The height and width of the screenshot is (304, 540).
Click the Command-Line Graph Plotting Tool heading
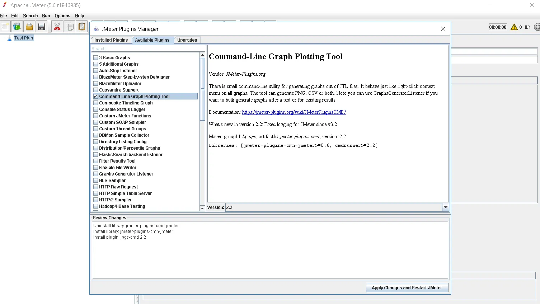pos(276,57)
